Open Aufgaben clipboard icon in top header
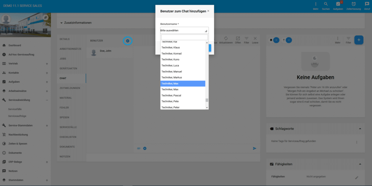 [338, 4]
